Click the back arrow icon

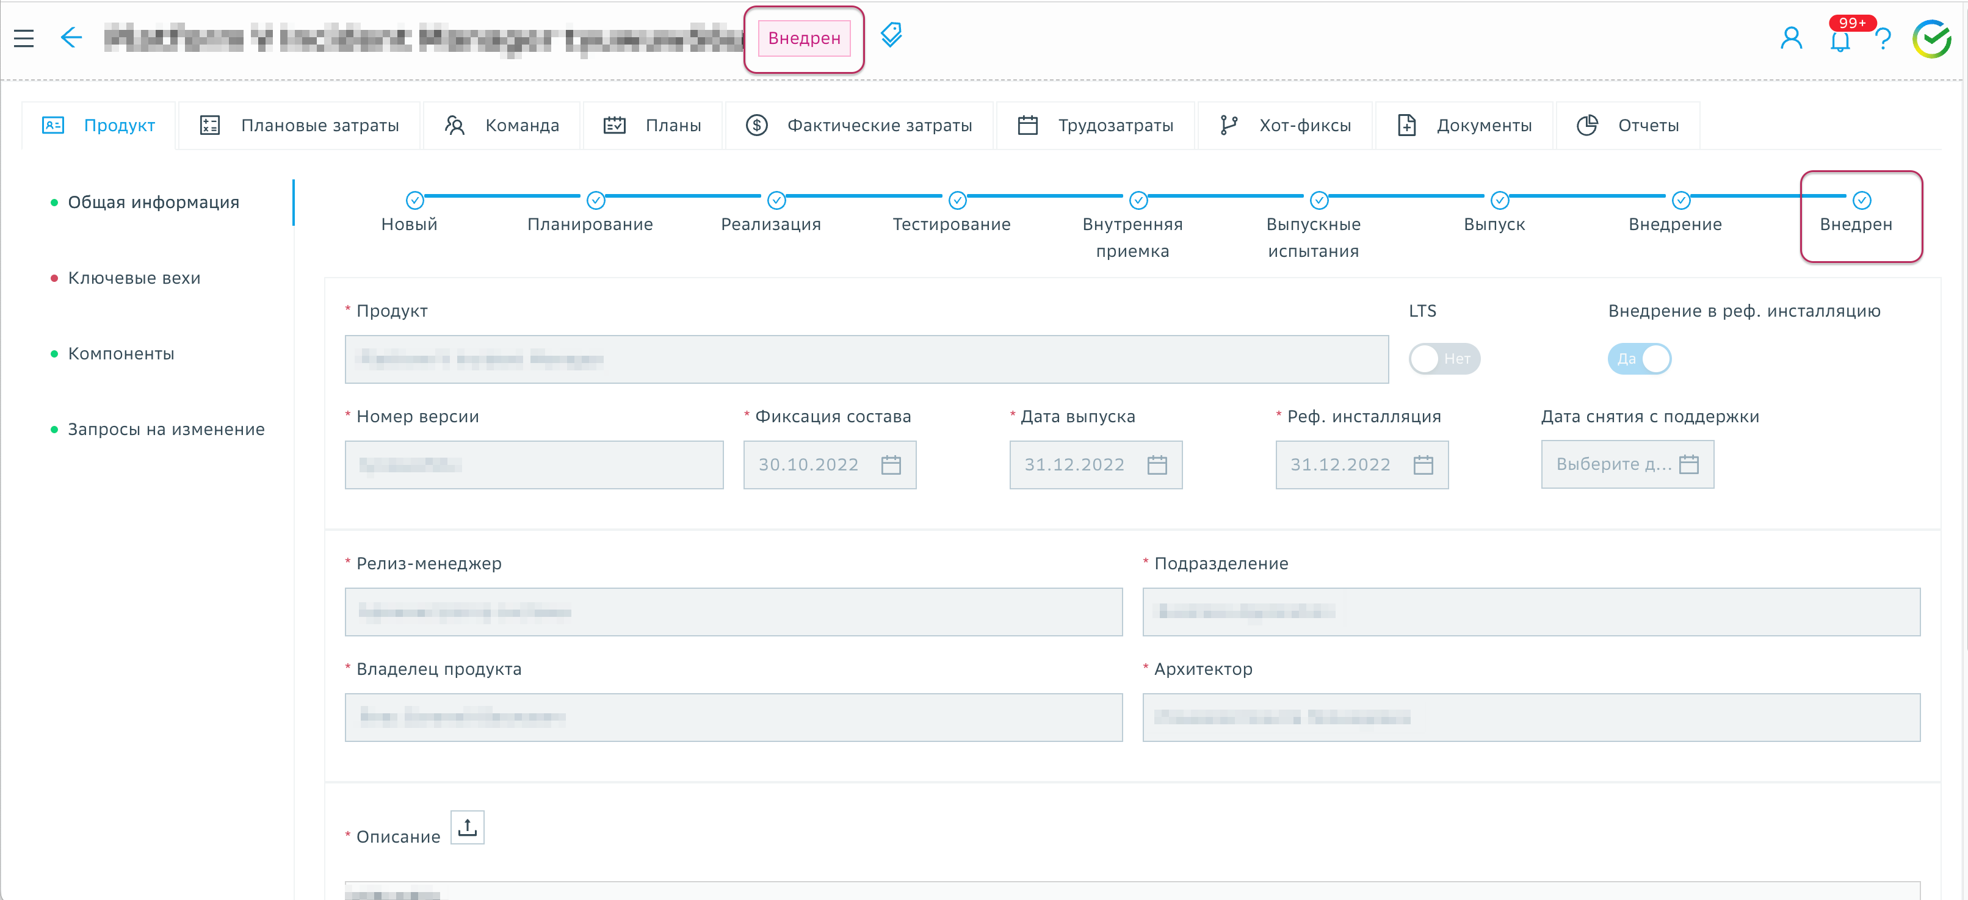(x=71, y=37)
